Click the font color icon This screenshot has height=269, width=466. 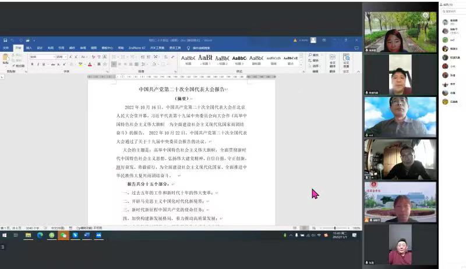90,64
